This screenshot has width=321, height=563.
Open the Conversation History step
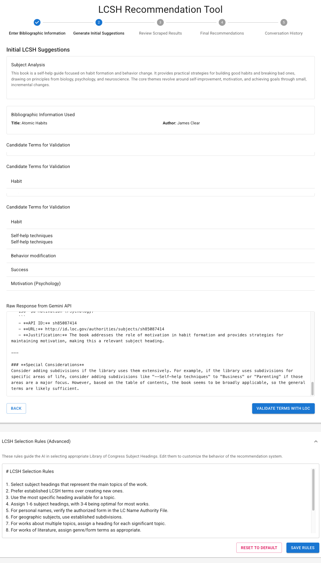[x=284, y=33]
